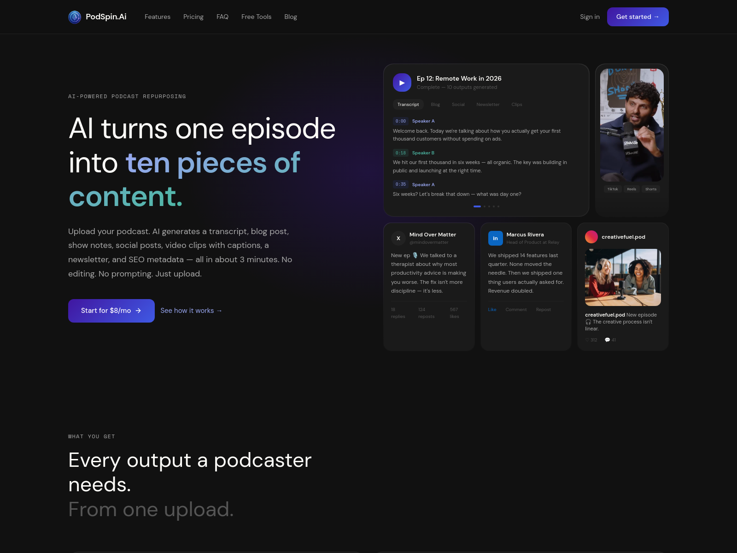The width and height of the screenshot is (737, 553).
Task: Select the active carousel pagination dot
Action: tap(477, 206)
